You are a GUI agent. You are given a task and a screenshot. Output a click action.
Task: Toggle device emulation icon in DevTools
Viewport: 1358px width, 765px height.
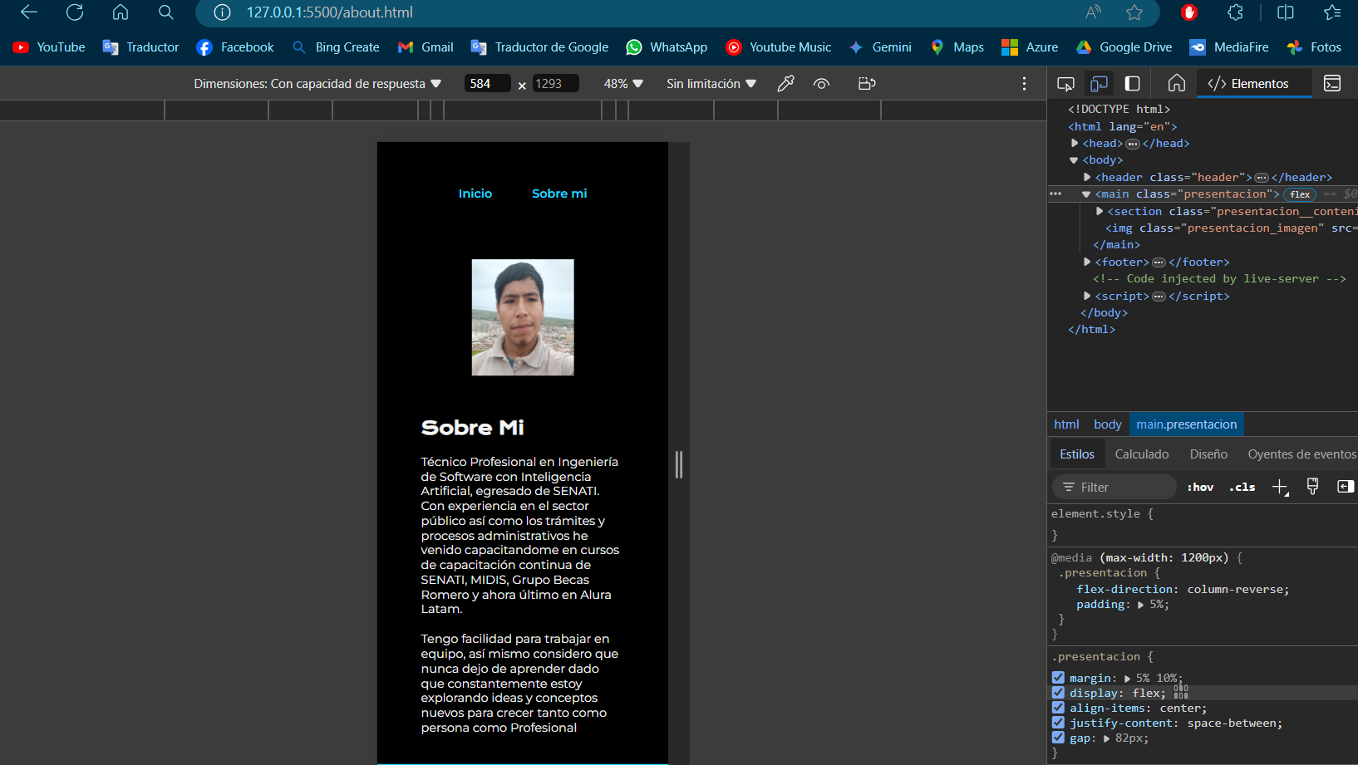pyautogui.click(x=1099, y=84)
